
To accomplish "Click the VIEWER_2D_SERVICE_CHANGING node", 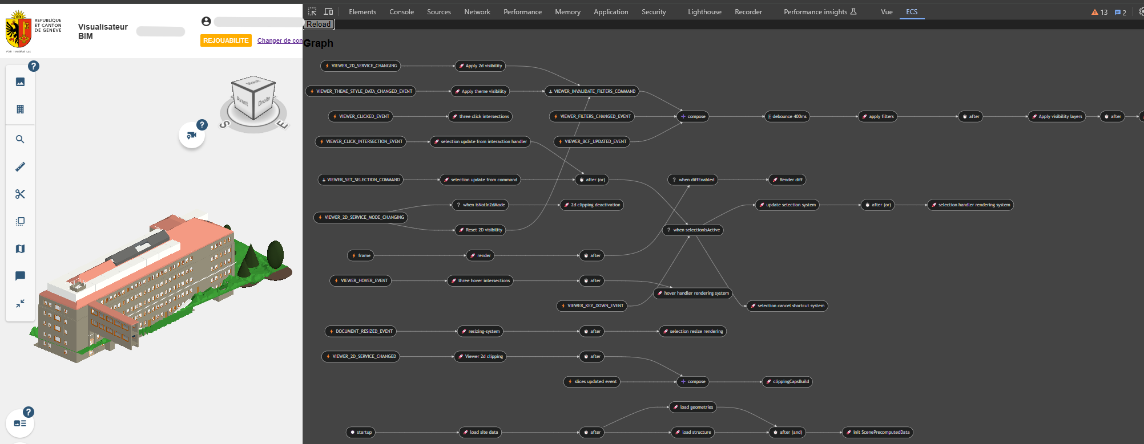I will pyautogui.click(x=361, y=66).
